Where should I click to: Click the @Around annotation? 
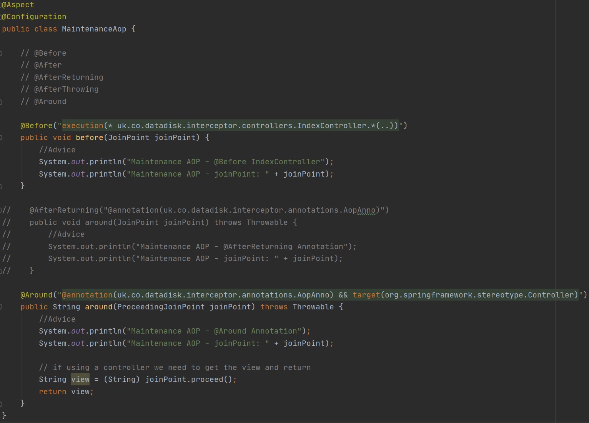pos(36,295)
